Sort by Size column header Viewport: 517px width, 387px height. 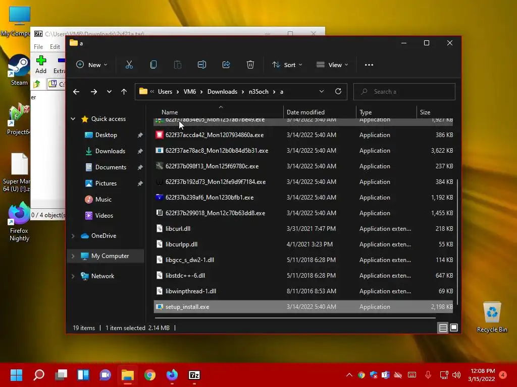tap(435, 112)
